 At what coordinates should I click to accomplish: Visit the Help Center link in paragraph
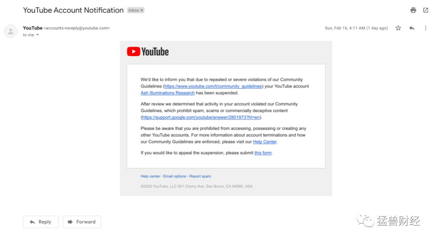point(264,141)
